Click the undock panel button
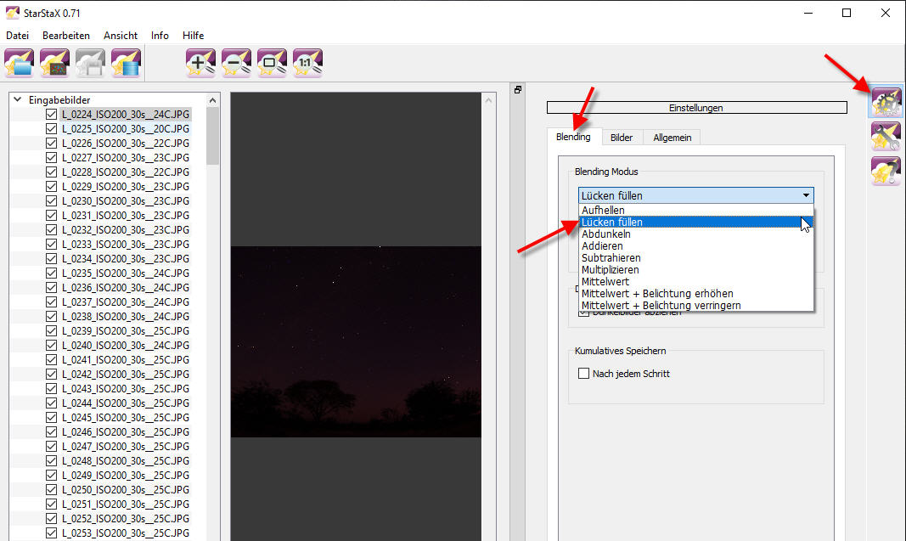 pos(518,90)
